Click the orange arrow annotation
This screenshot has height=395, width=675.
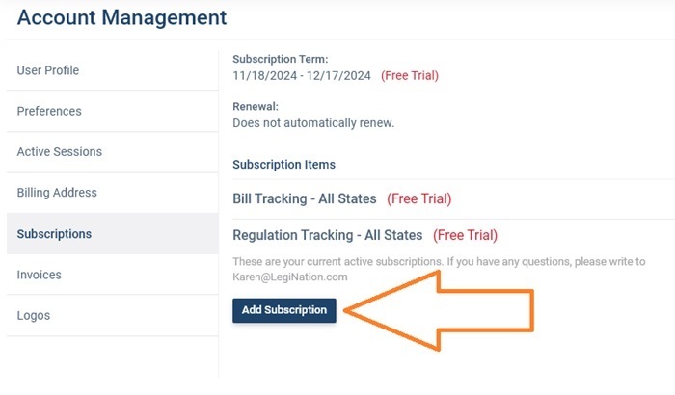point(453,310)
